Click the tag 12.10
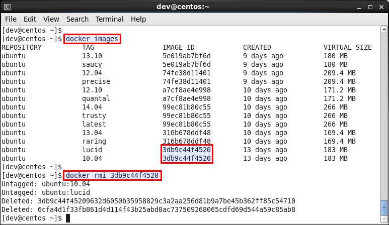 [92, 90]
